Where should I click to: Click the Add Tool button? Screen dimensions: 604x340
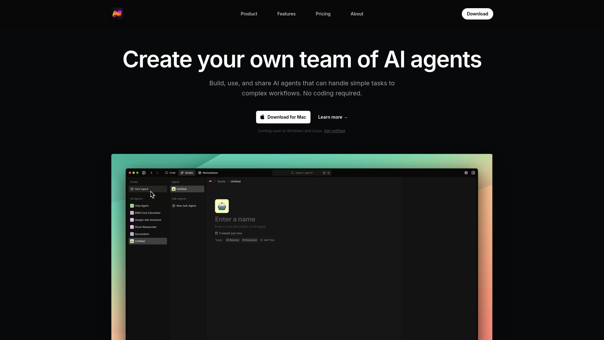(267, 240)
